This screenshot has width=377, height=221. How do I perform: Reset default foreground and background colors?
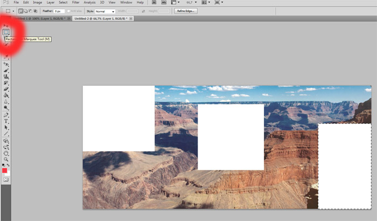click(3, 165)
